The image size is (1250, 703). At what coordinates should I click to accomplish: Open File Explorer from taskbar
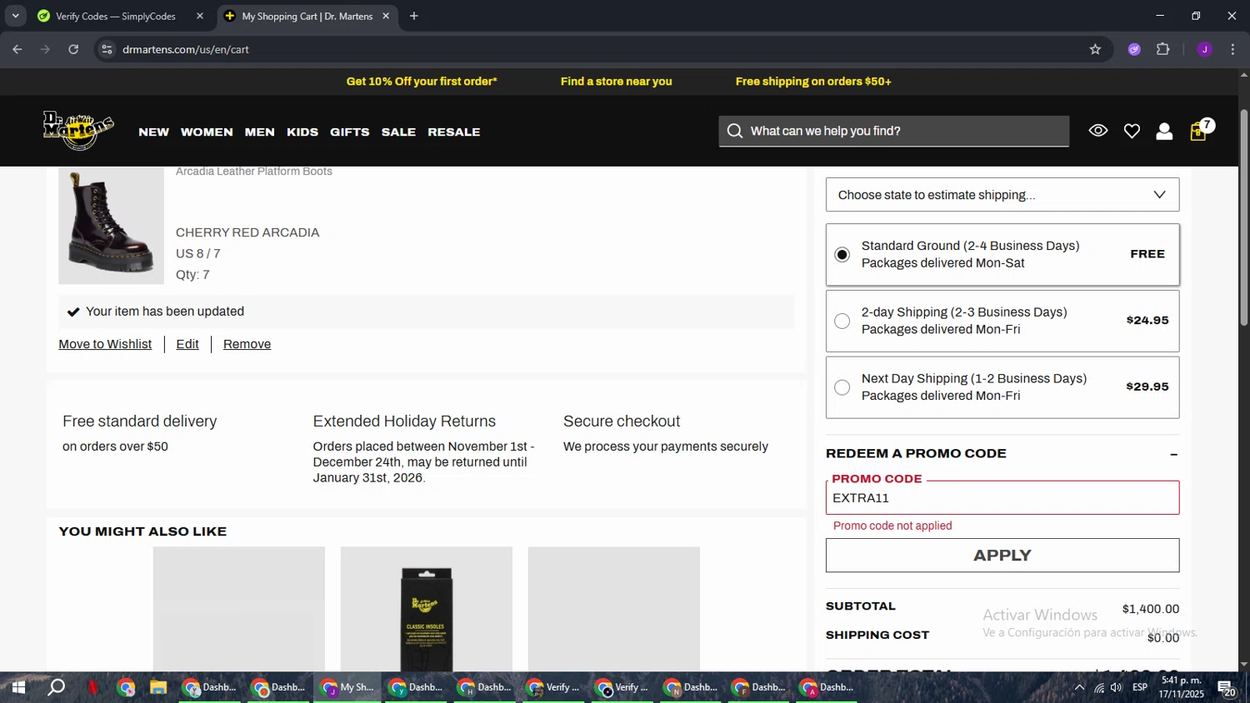click(158, 687)
